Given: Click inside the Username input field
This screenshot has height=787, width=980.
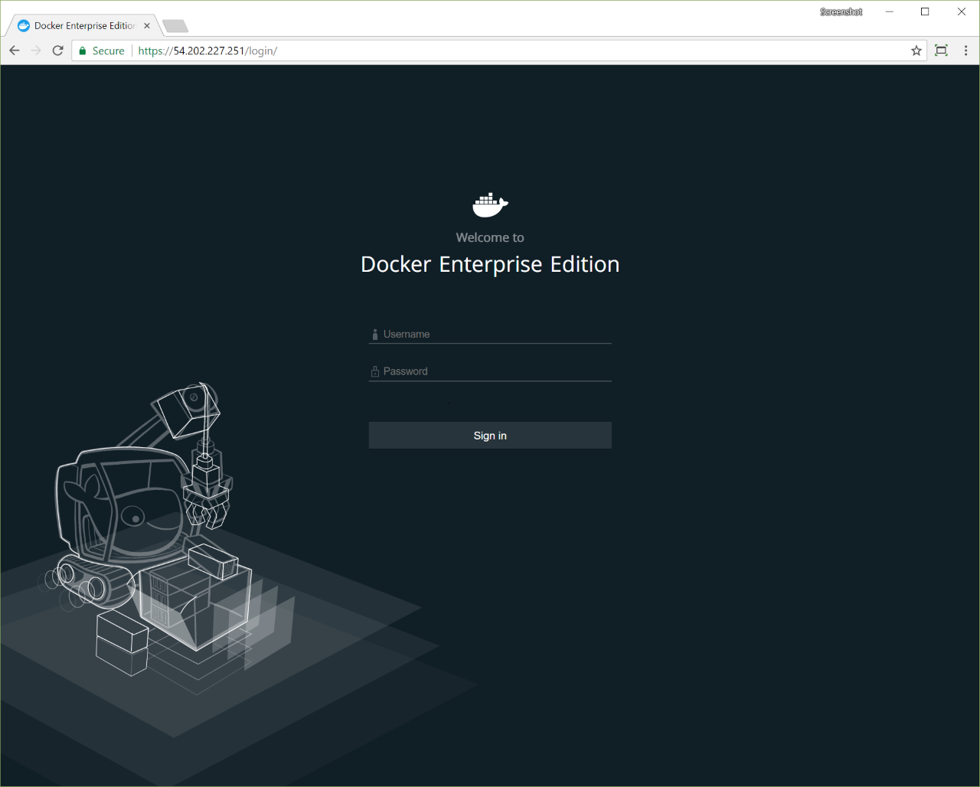Looking at the screenshot, I should [x=490, y=334].
